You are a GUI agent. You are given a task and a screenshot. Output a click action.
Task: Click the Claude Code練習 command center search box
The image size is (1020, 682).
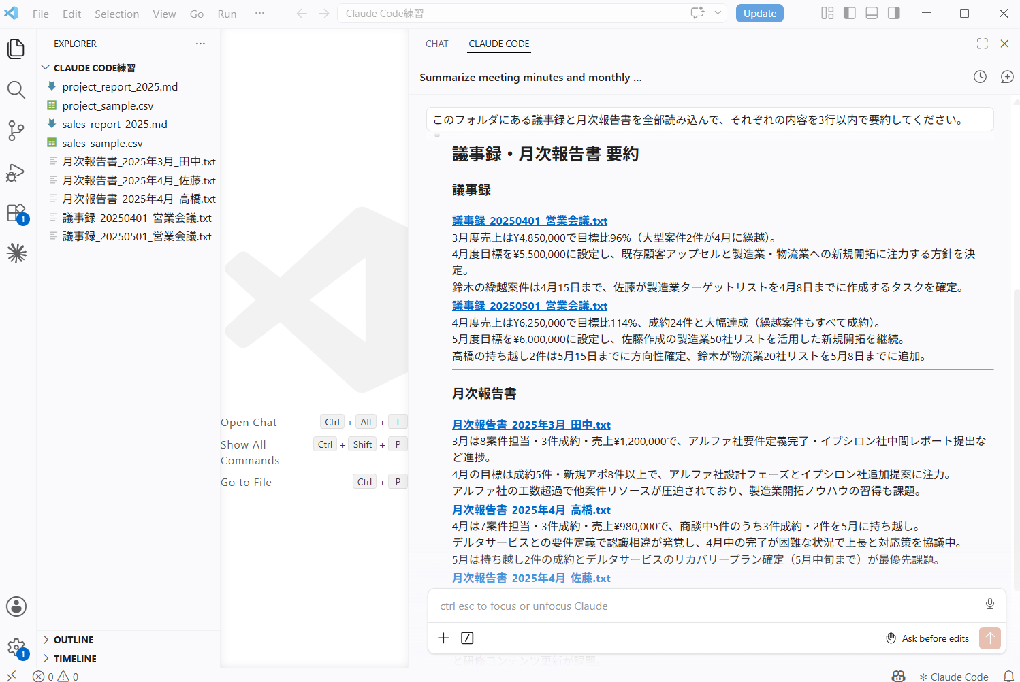[511, 14]
